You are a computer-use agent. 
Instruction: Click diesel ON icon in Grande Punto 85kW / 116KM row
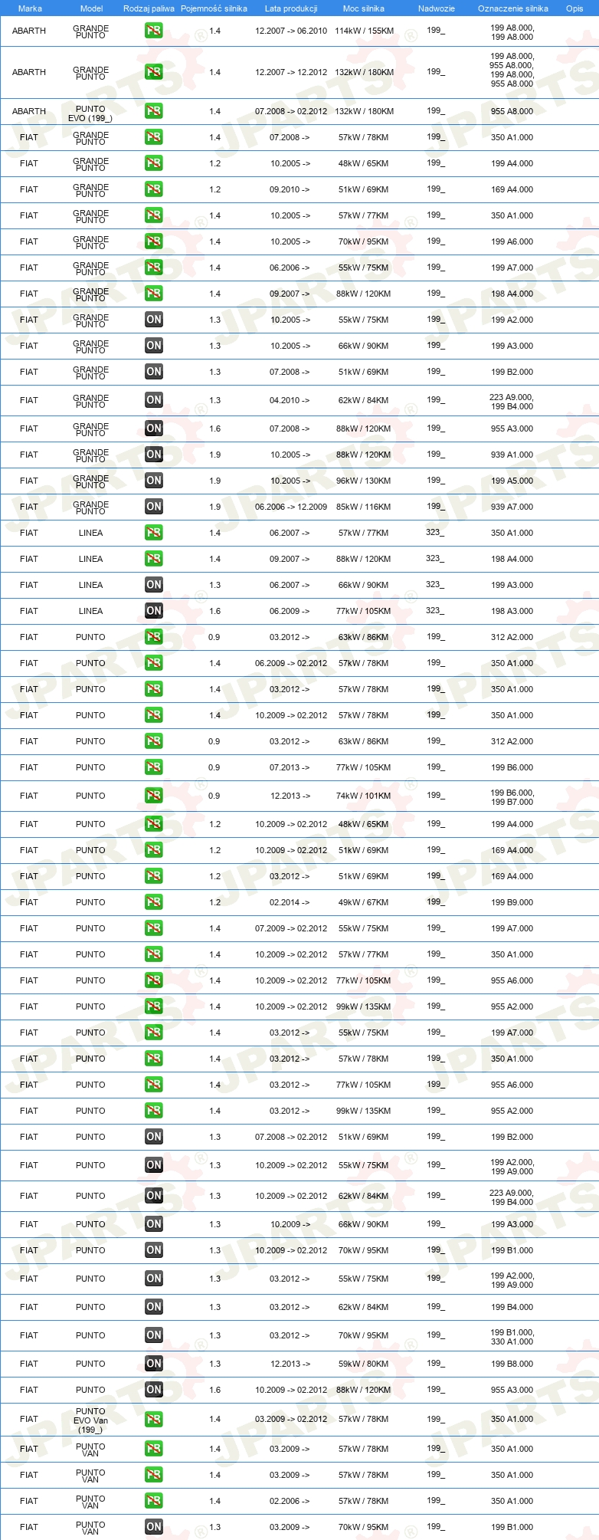coord(154,507)
